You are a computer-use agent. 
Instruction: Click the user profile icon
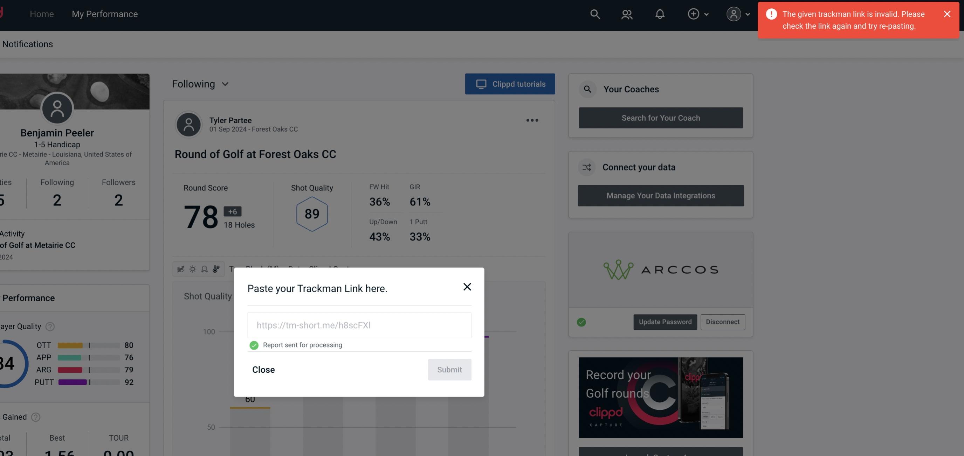click(733, 14)
